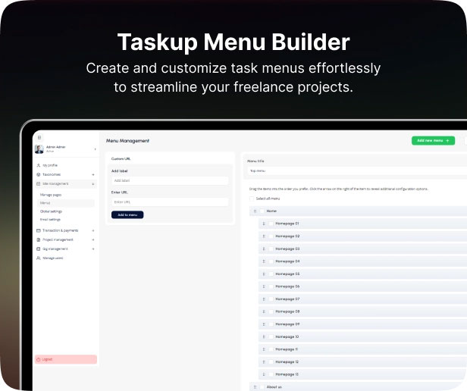This screenshot has width=467, height=391.
Task: Focus the Enter URL input field
Action: [x=170, y=202]
